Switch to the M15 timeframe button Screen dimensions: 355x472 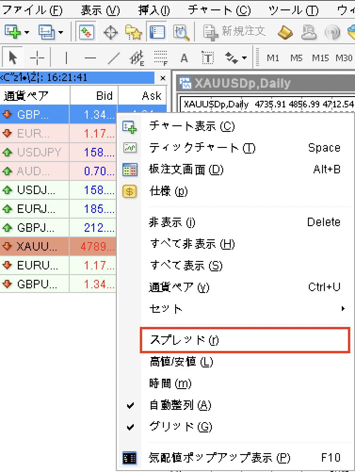[320, 58]
